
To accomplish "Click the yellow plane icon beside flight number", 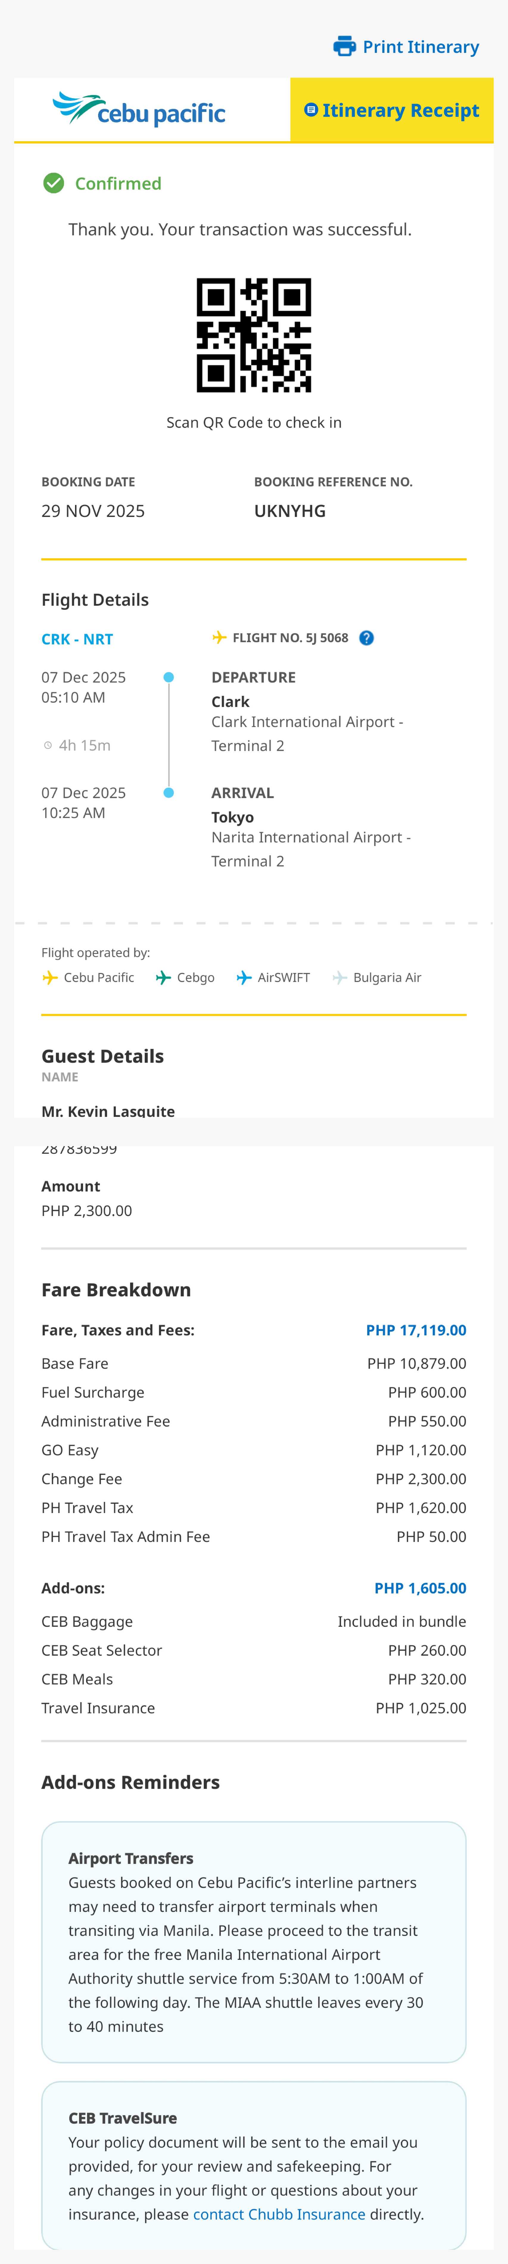I will pos(219,637).
